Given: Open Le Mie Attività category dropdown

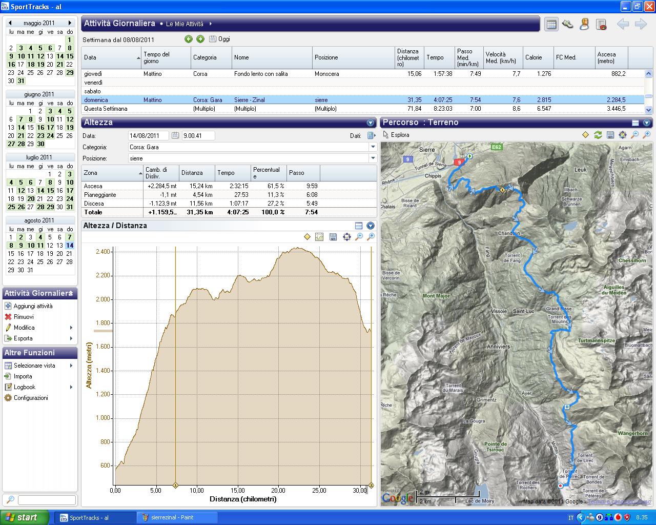Looking at the screenshot, I should (x=211, y=24).
